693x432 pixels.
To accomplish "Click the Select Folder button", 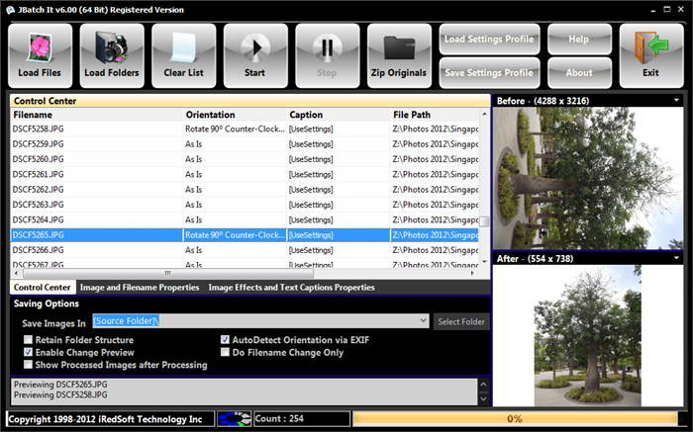I will tap(461, 321).
